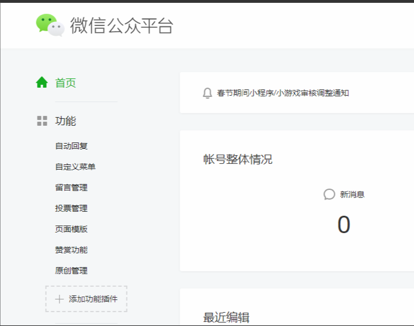The image size is (414, 326).
Task: Click the 微信公众平台 title text
Action: pos(121,25)
